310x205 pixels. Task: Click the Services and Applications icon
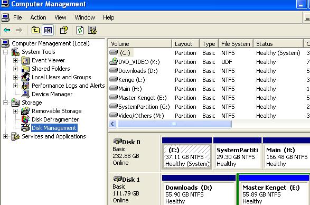(x=15, y=136)
